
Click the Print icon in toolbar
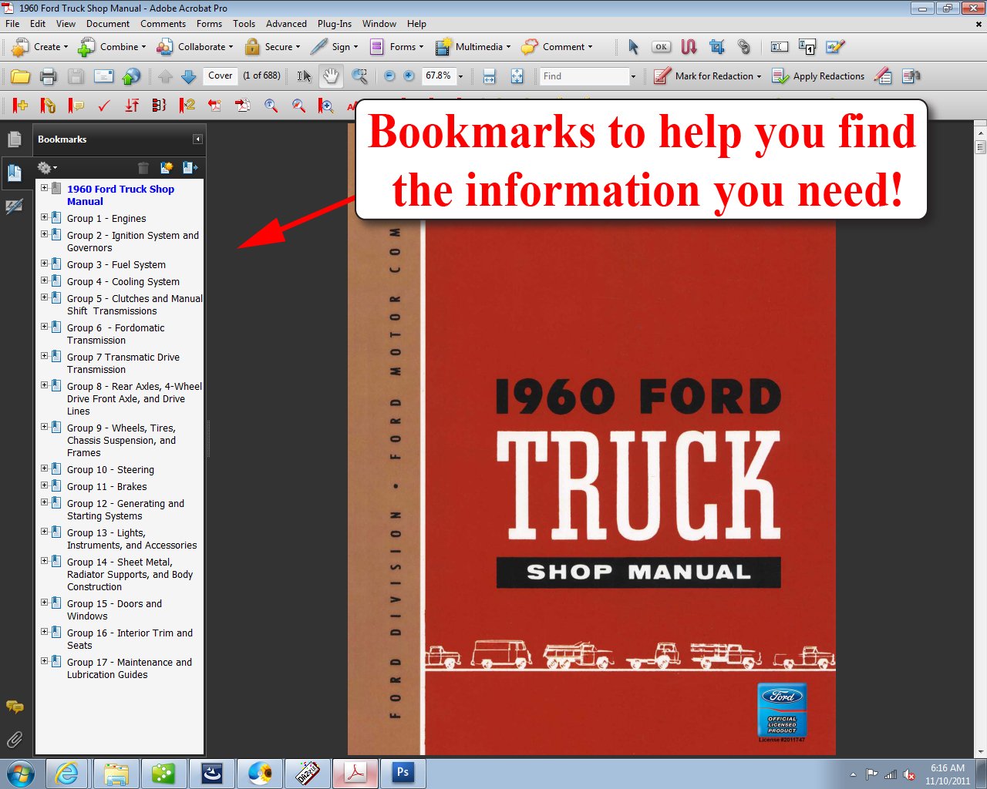pyautogui.click(x=48, y=76)
